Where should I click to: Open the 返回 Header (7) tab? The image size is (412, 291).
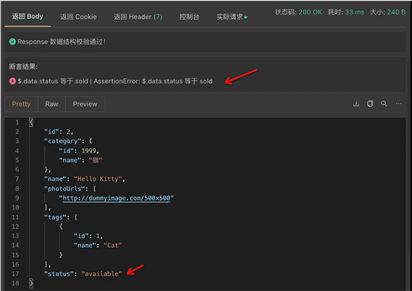coord(138,16)
